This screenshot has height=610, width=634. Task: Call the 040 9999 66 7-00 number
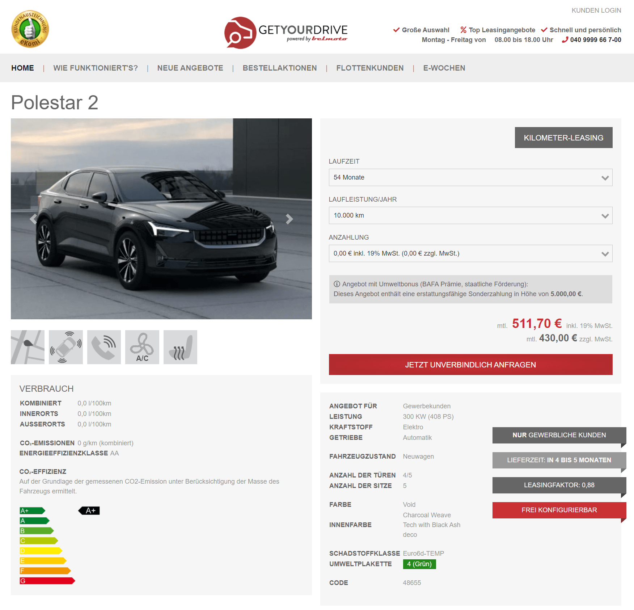pos(596,40)
